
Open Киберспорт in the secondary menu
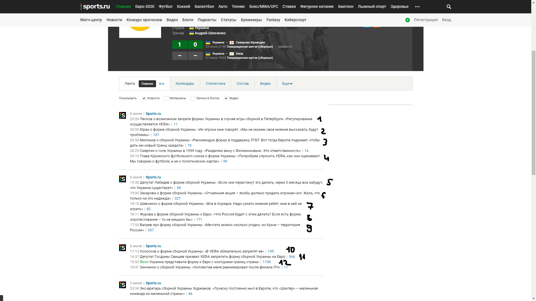(x=295, y=20)
